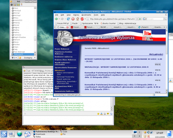Open the Psi main menu dropdown button
Viewport: 173px width, 138px height.
pyautogui.click(x=14, y=58)
